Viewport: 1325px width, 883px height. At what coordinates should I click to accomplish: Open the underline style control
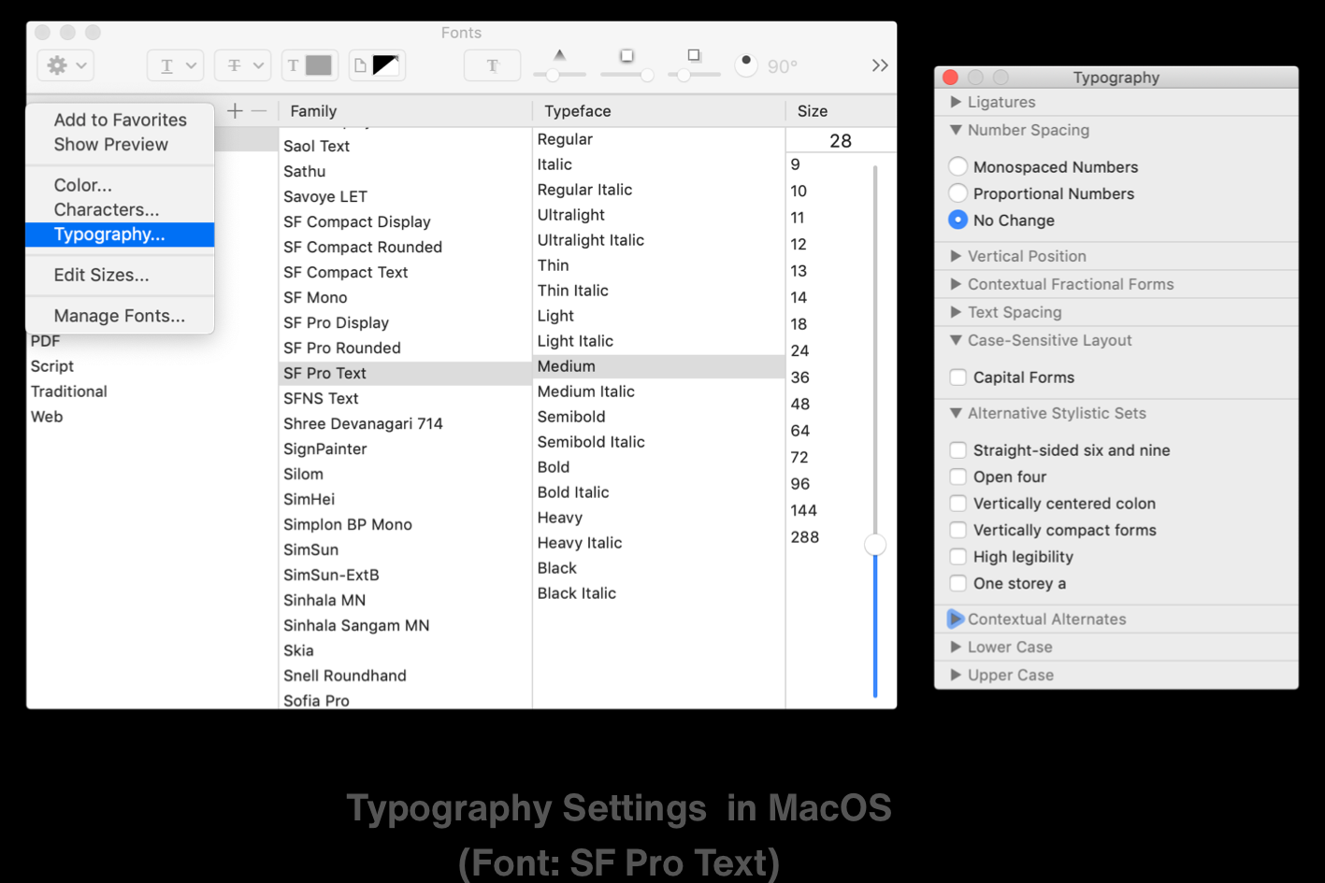175,65
